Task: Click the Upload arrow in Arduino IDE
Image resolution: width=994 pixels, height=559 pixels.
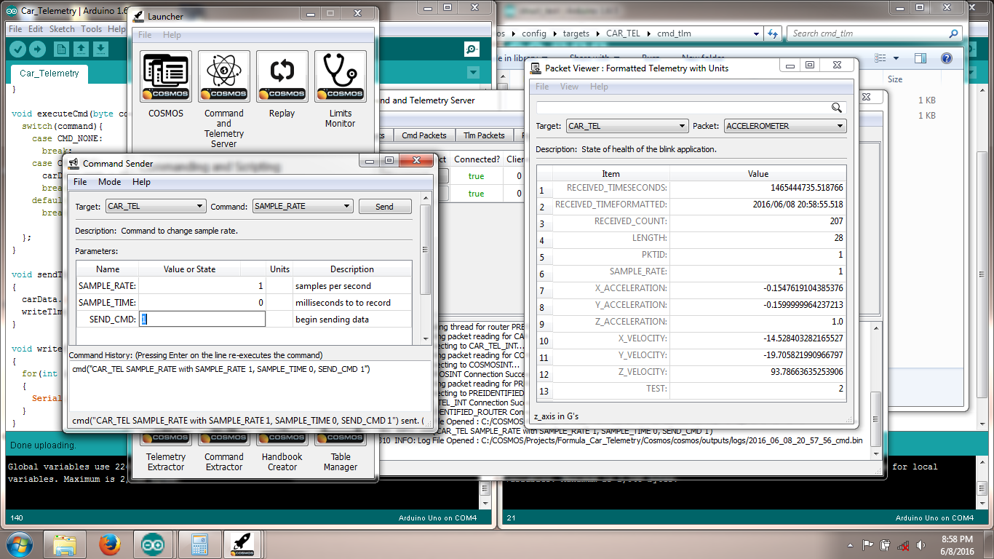Action: pos(36,49)
